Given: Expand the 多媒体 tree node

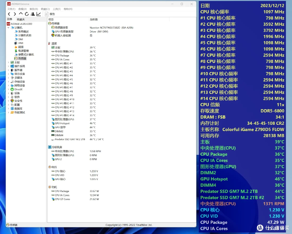Looking at the screenshot, I should [8, 78].
